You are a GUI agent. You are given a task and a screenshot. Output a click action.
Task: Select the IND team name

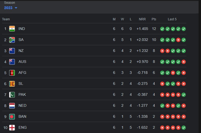click(22, 29)
